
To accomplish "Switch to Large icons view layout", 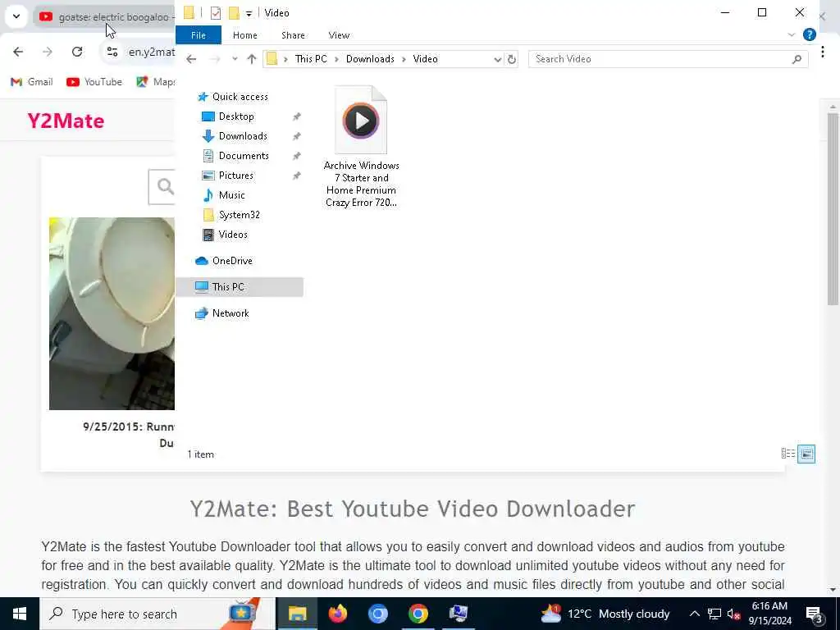I will [806, 454].
